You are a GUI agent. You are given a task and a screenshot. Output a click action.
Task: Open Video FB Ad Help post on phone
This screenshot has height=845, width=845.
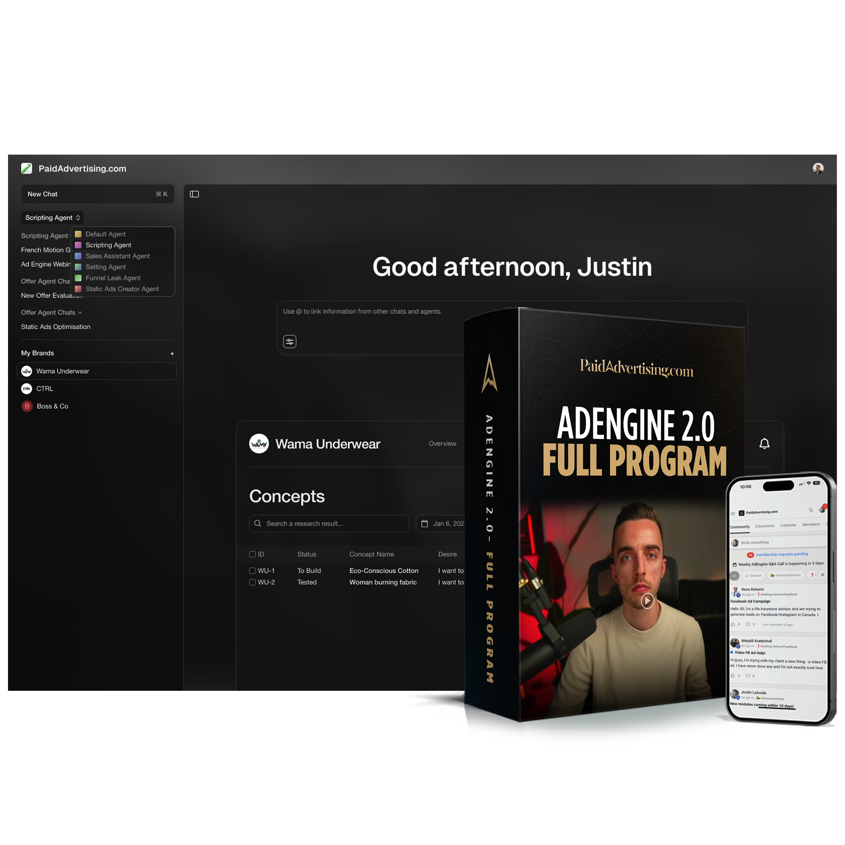[750, 653]
